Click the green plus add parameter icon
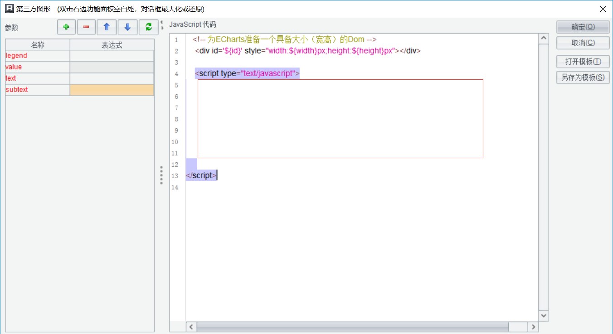Image resolution: width=613 pixels, height=334 pixels. coord(66,27)
